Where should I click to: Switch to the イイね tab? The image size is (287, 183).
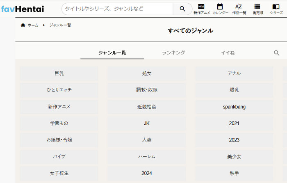[x=228, y=53]
